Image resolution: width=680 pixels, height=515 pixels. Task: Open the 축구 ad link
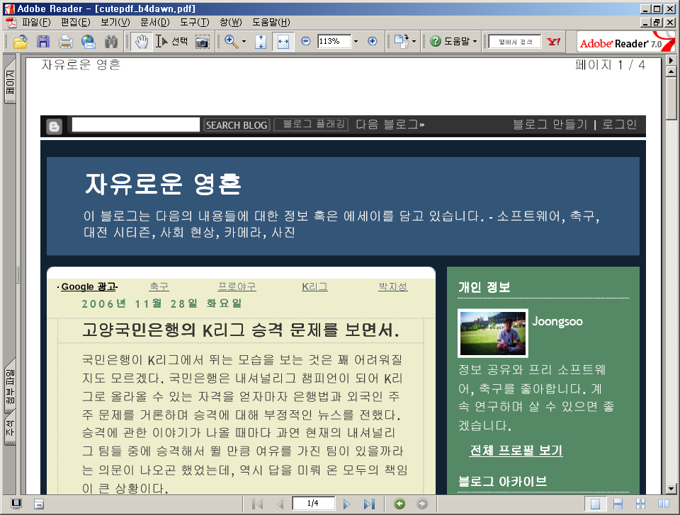[x=159, y=287]
